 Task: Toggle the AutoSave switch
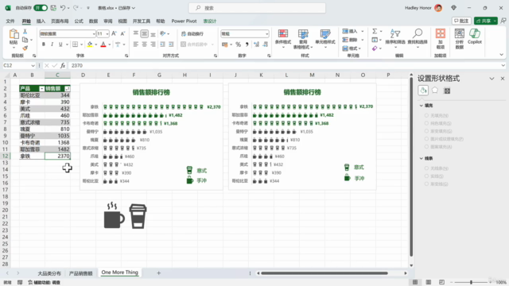tap(41, 8)
